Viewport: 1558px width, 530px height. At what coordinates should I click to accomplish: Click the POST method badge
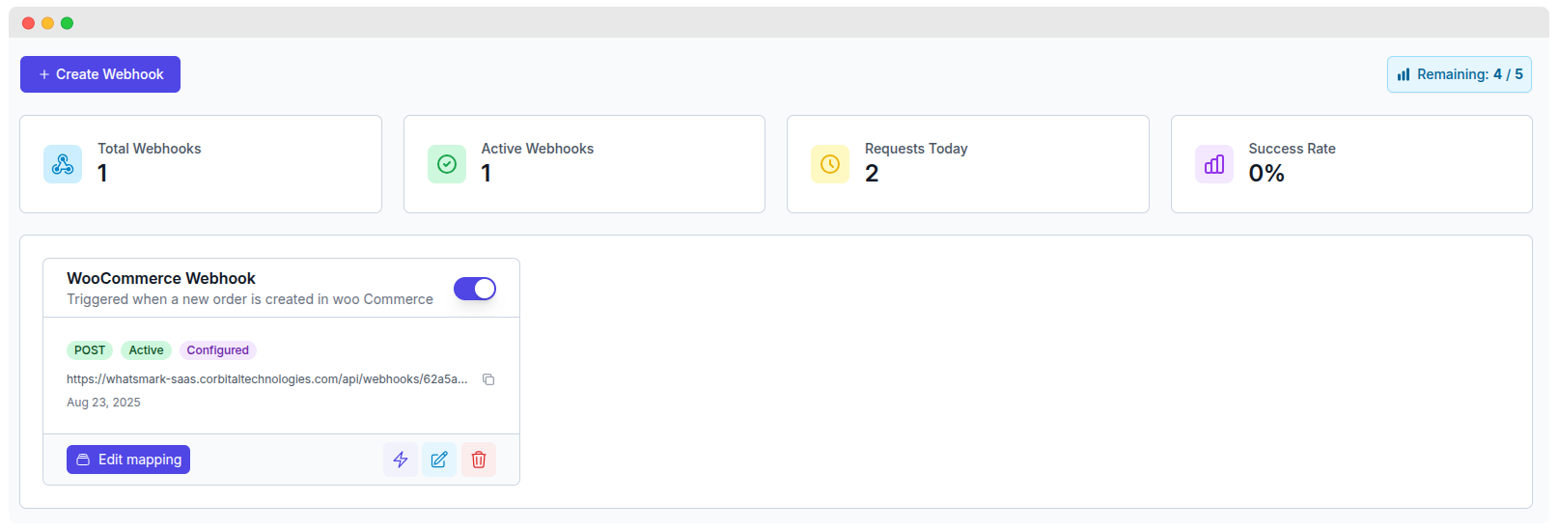[x=90, y=350]
